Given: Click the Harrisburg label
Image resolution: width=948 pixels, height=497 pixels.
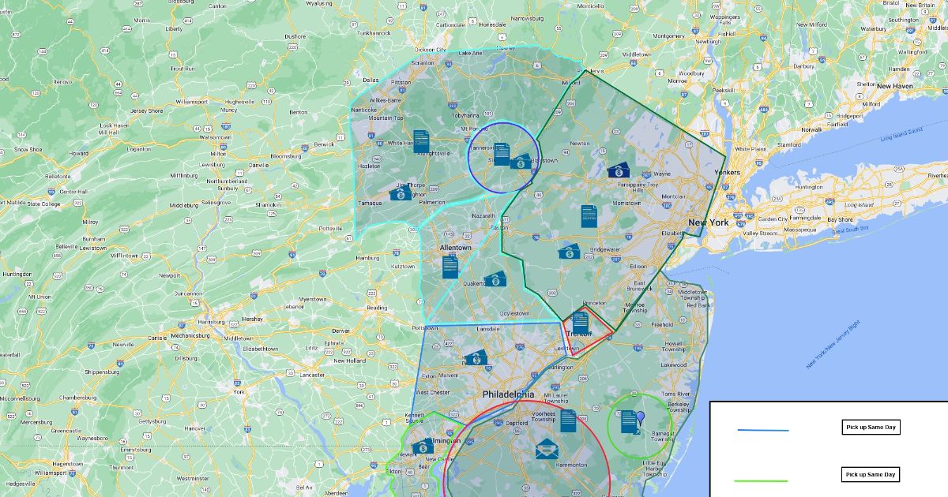Looking at the screenshot, I should [x=212, y=322].
